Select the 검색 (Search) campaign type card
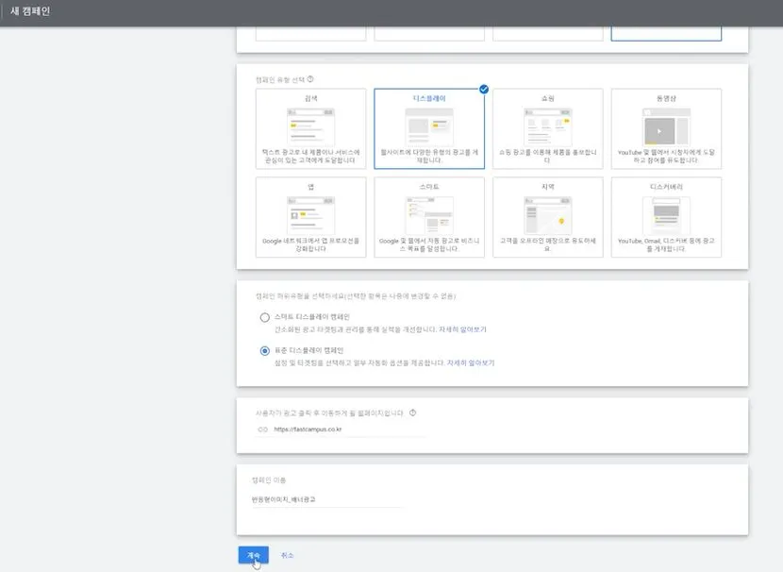Image resolution: width=783 pixels, height=572 pixels. pyautogui.click(x=310, y=129)
